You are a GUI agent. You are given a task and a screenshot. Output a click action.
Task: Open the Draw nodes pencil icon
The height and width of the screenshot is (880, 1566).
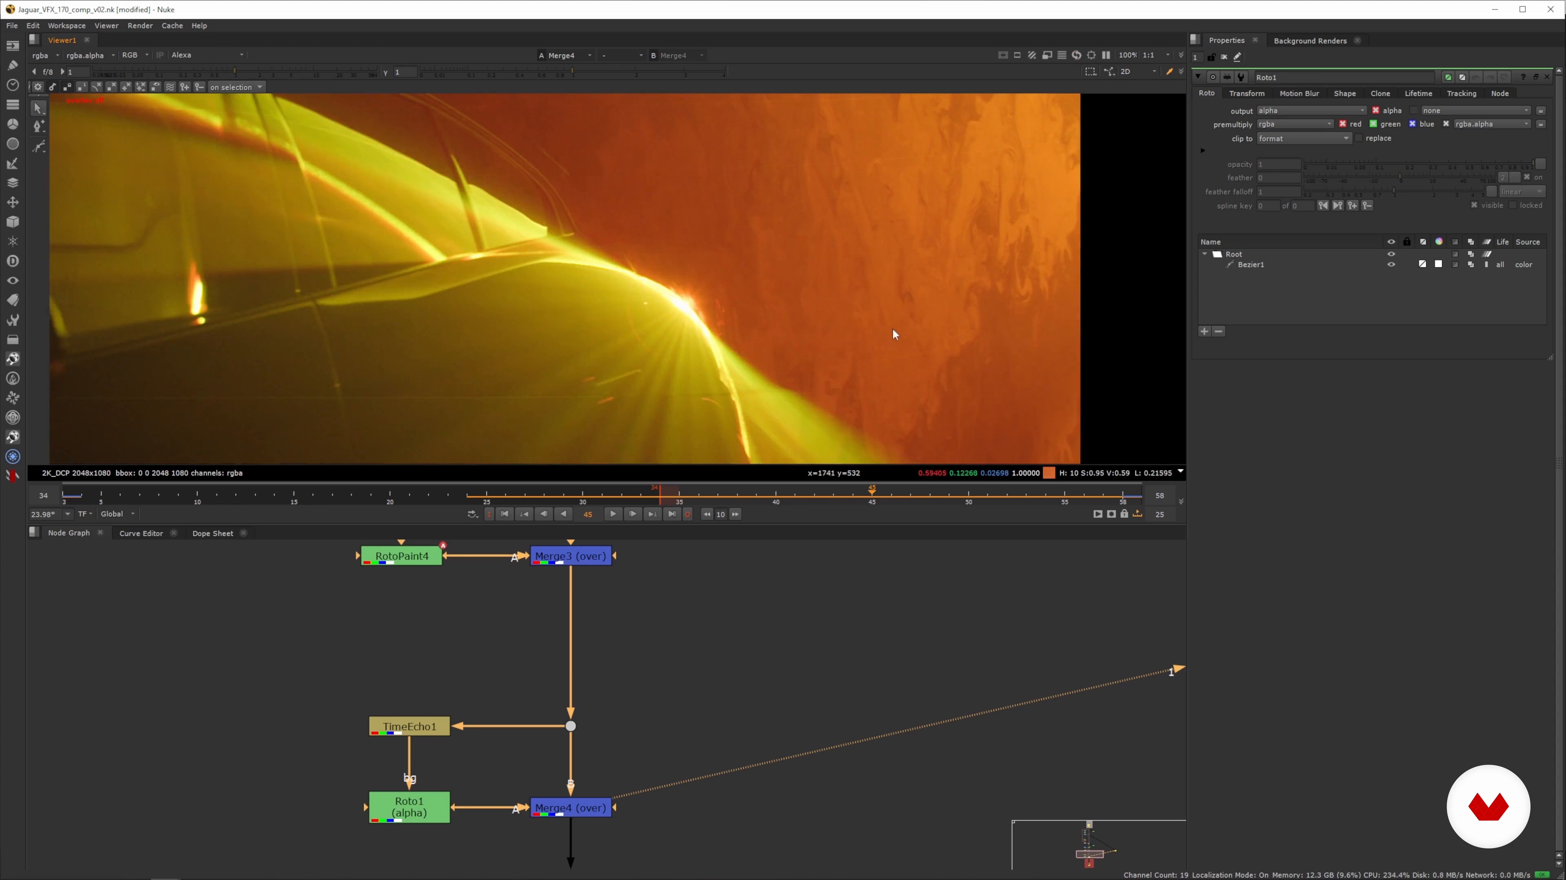(12, 65)
